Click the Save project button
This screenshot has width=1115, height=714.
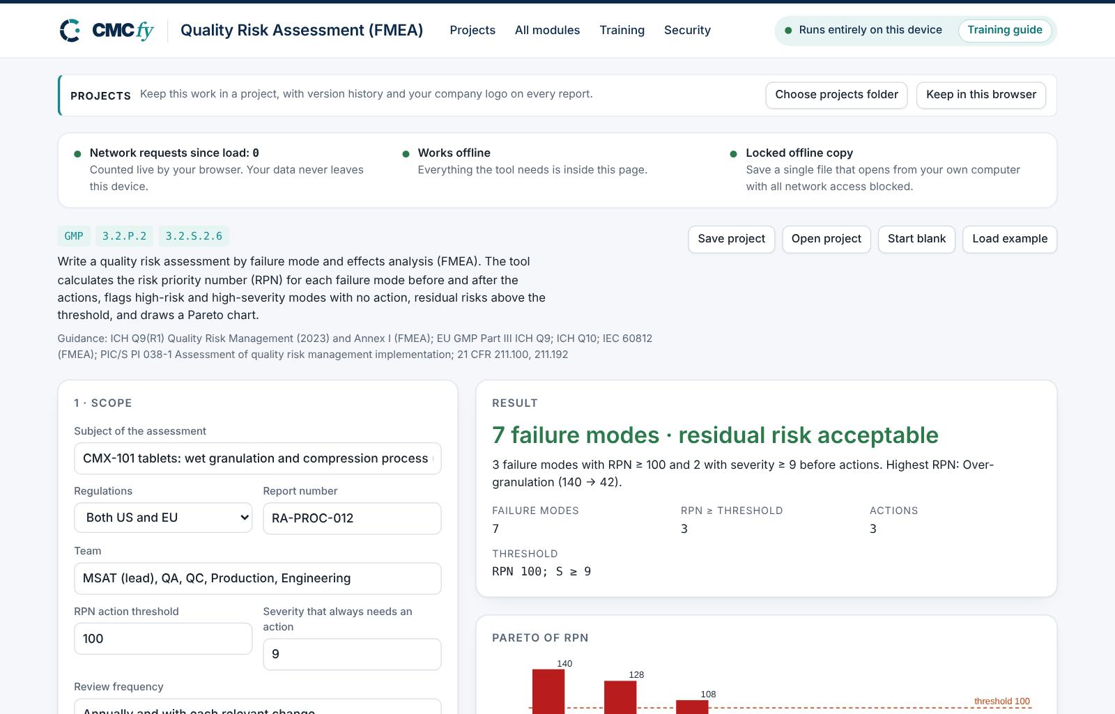731,239
